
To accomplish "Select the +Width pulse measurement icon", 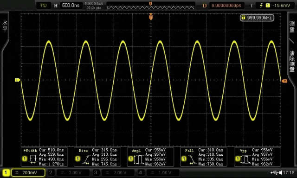I will (x=33, y=159).
